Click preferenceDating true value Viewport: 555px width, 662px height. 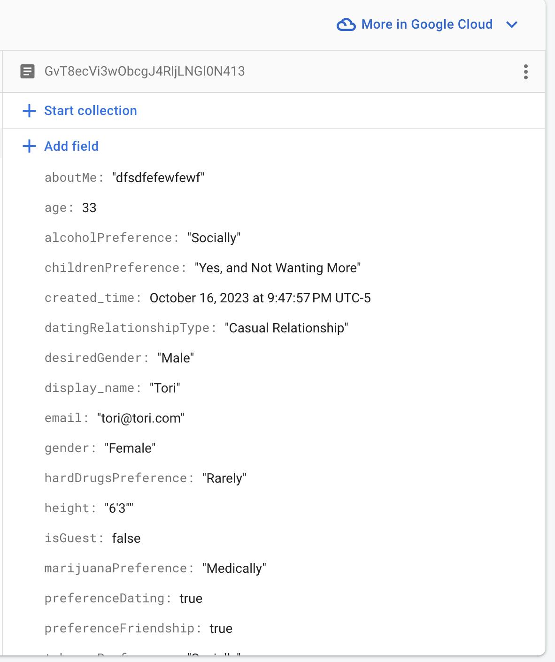(x=191, y=598)
